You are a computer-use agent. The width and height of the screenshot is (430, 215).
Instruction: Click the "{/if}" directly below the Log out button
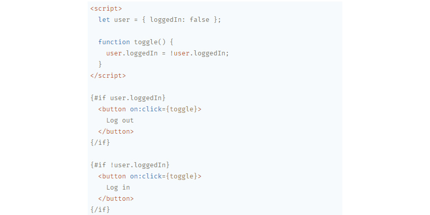click(100, 142)
